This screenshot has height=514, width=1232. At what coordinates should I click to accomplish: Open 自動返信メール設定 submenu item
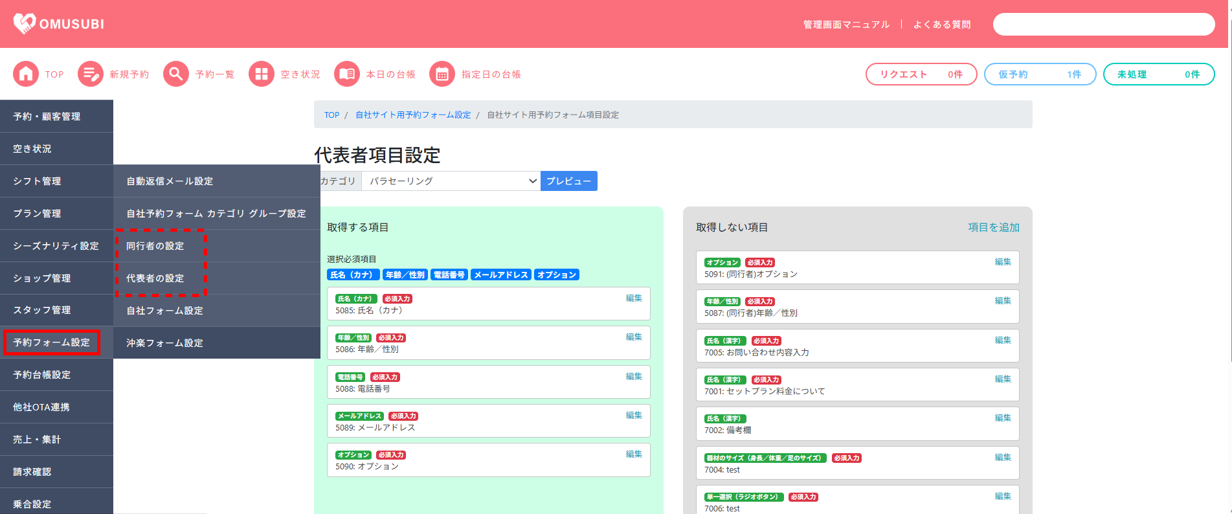(170, 181)
